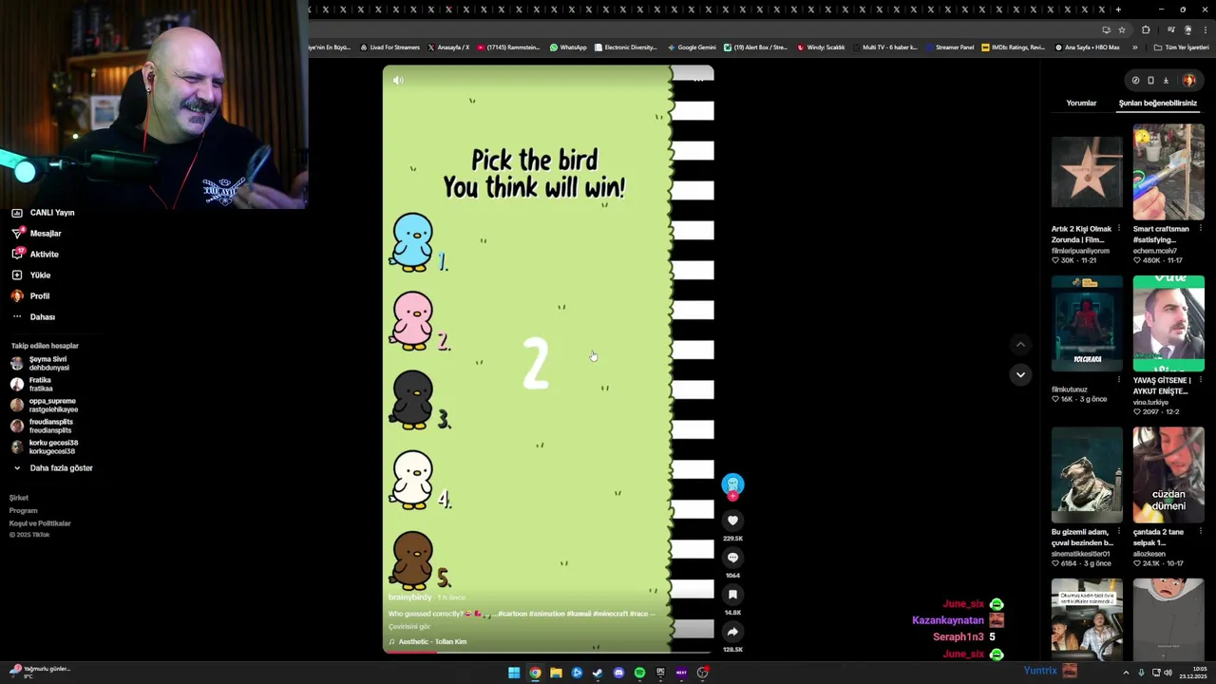Open the WhatsApp bookmark

568,47
